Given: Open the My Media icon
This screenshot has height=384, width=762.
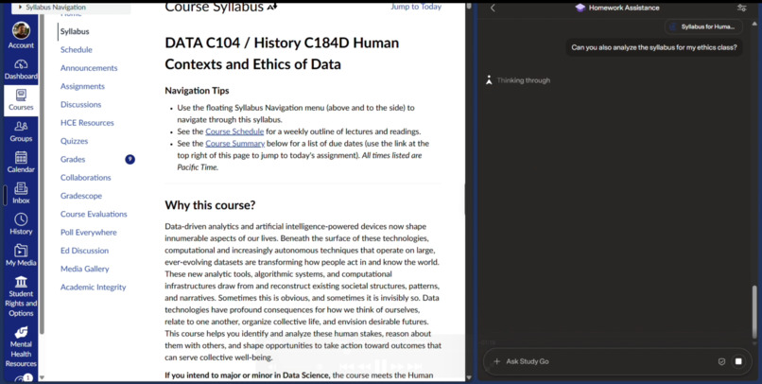Looking at the screenshot, I should (21, 251).
